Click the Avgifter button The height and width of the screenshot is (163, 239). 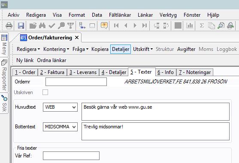[x=186, y=49]
